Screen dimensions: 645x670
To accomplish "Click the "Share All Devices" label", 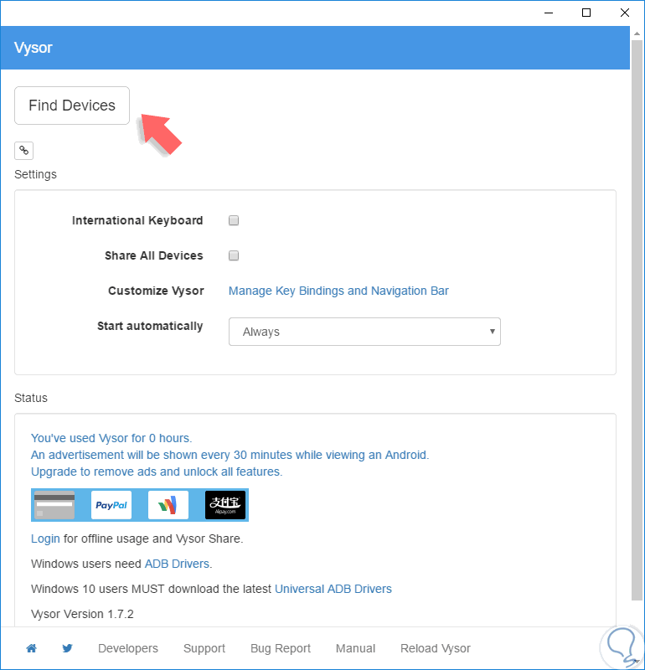I will pyautogui.click(x=154, y=255).
